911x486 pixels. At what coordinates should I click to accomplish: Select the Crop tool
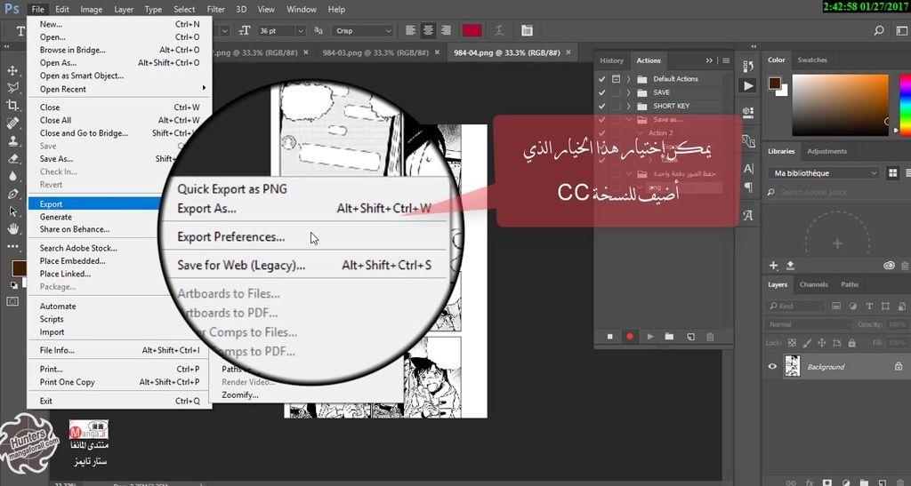click(x=12, y=106)
